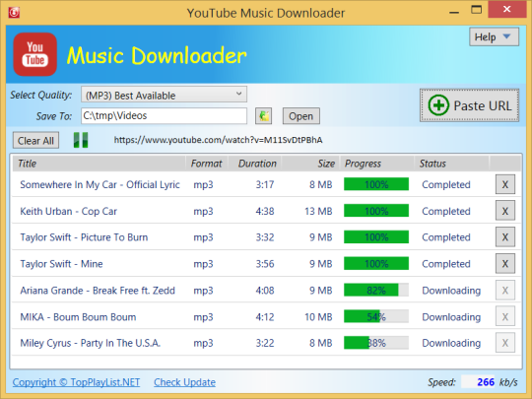Screen dimensions: 532x399
Task: Click the 4:38 duration cell
Action: pos(265,211)
